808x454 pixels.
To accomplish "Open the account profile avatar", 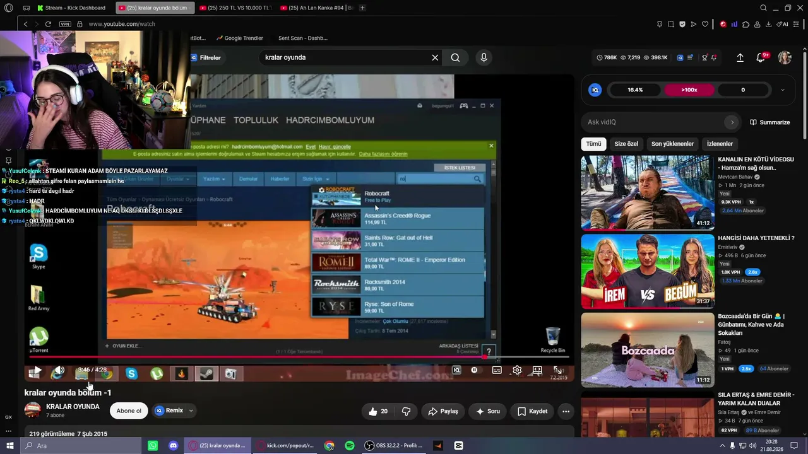I will (x=785, y=57).
